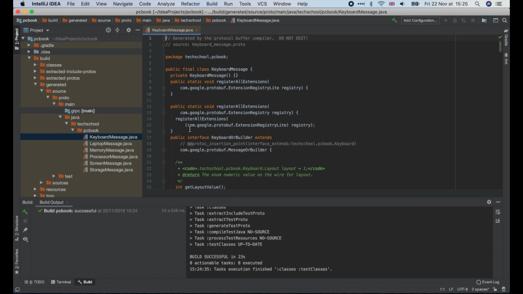Image resolution: width=523 pixels, height=294 pixels.
Task: Click macOS Spotlight search icon
Action: [x=477, y=4]
